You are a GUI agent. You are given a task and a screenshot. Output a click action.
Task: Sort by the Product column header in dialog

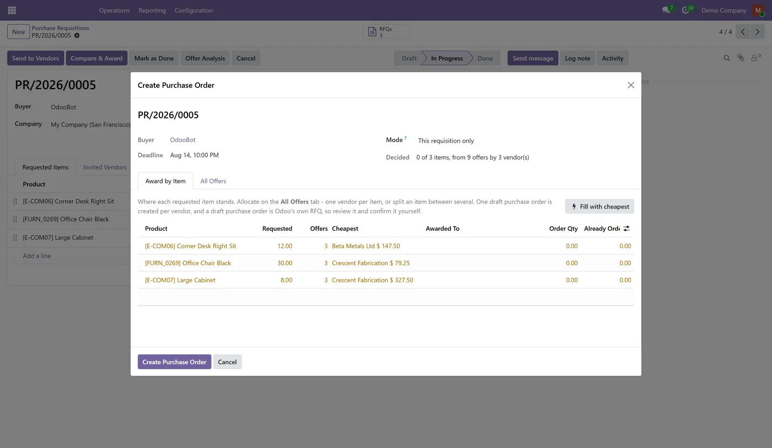click(x=156, y=228)
